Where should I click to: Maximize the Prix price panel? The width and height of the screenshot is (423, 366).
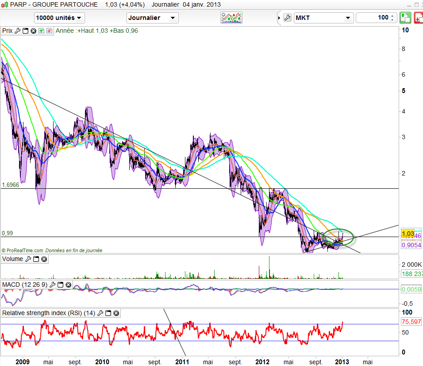coord(25,31)
